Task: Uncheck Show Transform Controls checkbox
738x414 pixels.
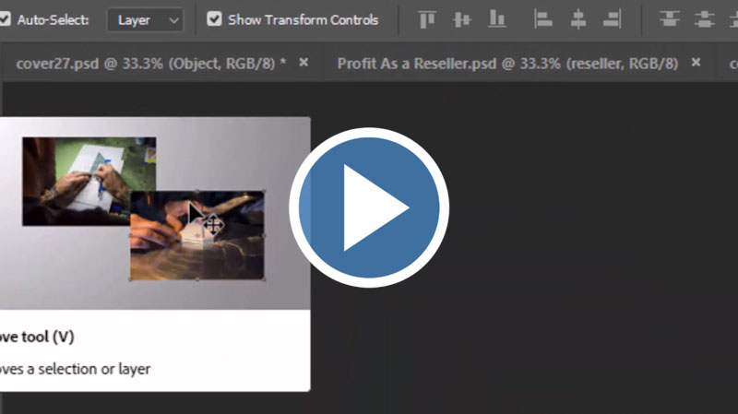Action: [x=215, y=19]
